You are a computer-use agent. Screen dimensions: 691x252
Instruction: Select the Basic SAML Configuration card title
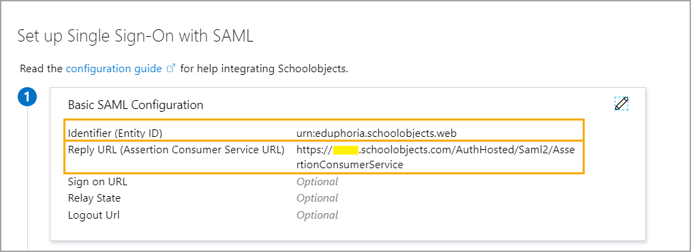click(x=136, y=105)
